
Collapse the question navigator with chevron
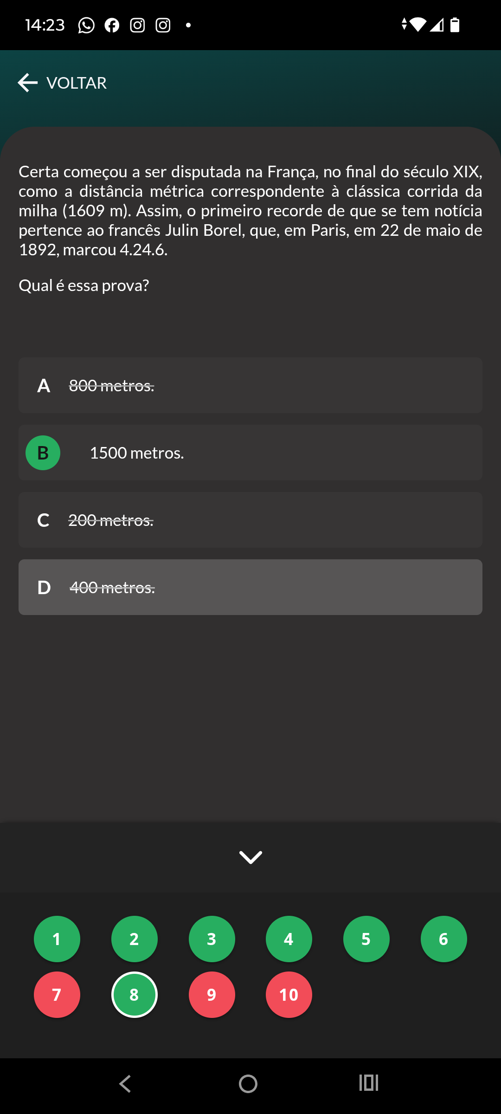pyautogui.click(x=250, y=857)
